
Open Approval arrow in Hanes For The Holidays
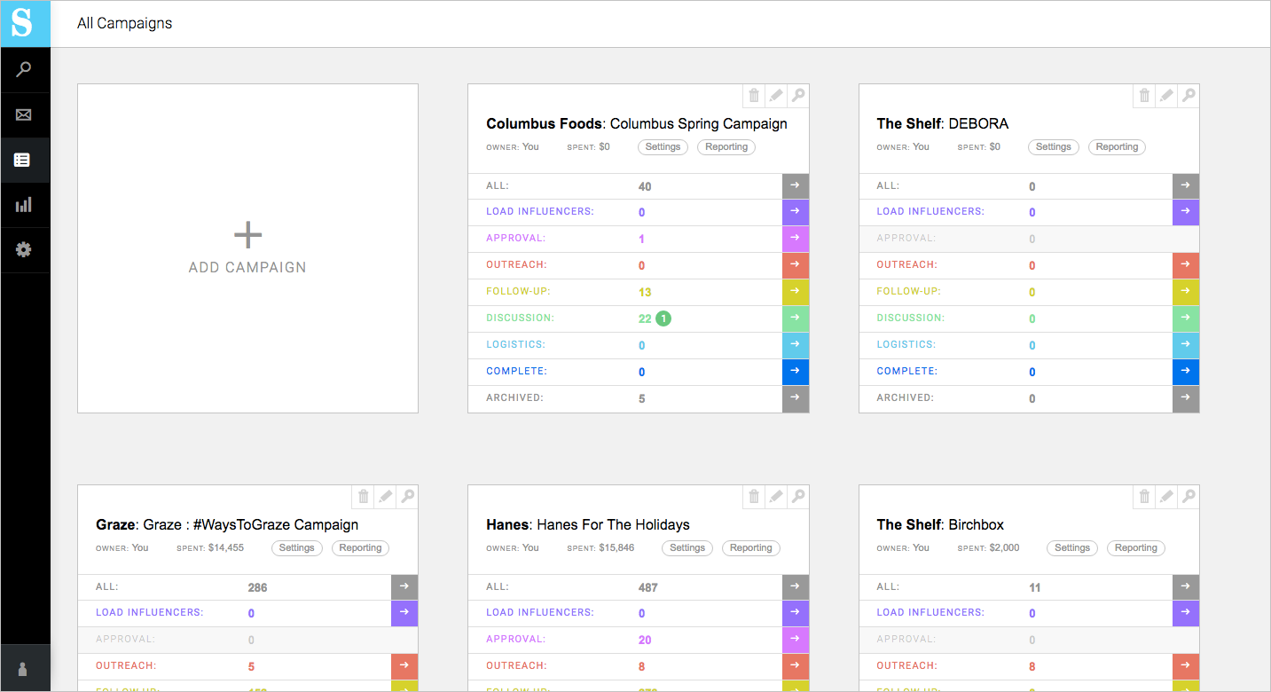pyautogui.click(x=796, y=640)
